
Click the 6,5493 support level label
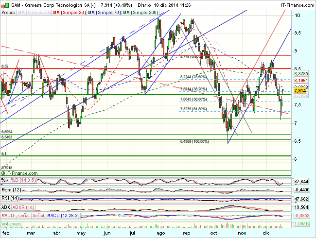coord(7,137)
